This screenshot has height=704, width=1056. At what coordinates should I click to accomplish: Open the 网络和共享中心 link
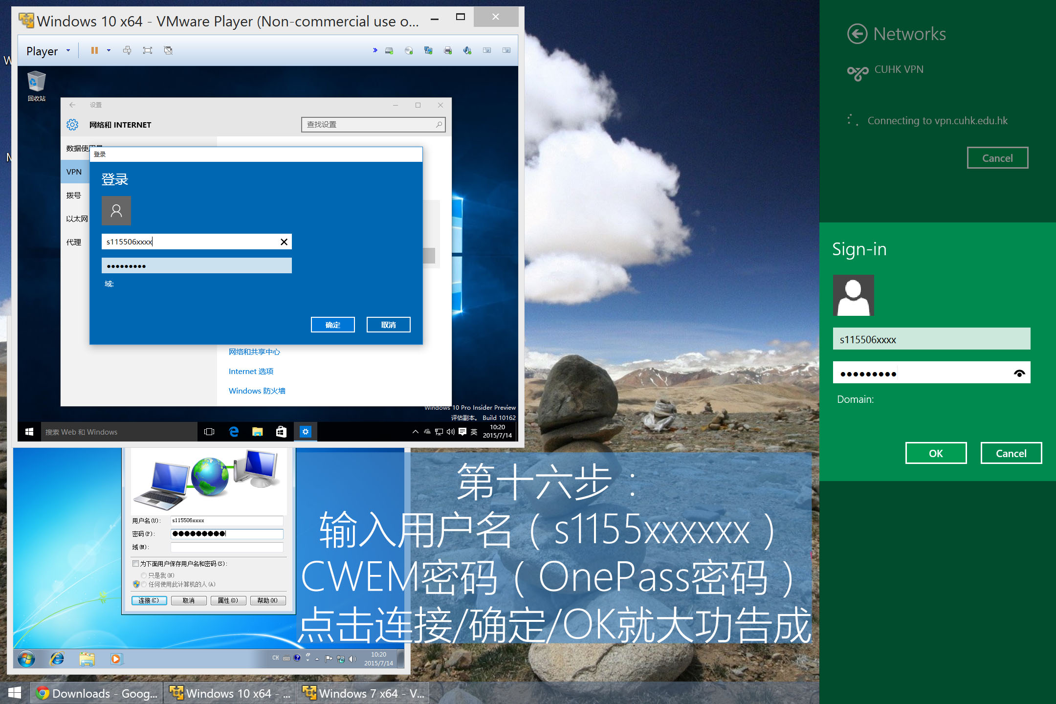tap(254, 352)
